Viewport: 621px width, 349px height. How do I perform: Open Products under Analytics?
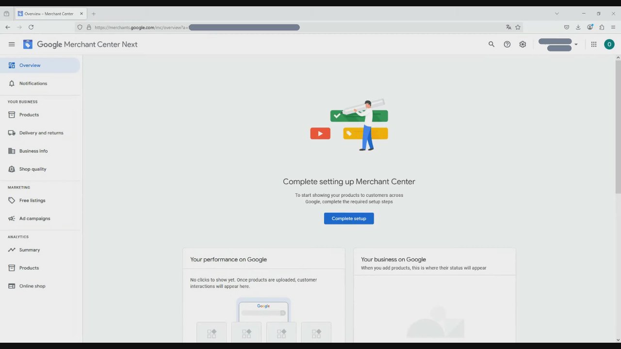click(x=40, y=268)
